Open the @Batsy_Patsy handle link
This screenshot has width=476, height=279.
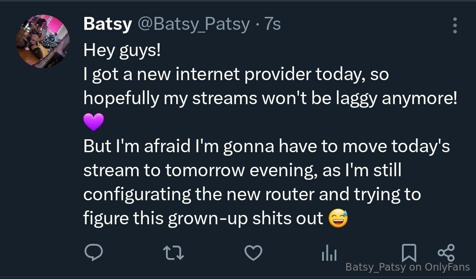click(x=193, y=24)
